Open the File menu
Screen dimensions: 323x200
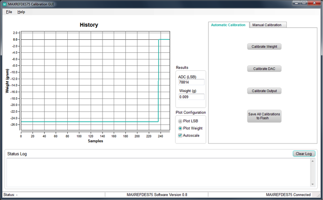[x=9, y=12]
